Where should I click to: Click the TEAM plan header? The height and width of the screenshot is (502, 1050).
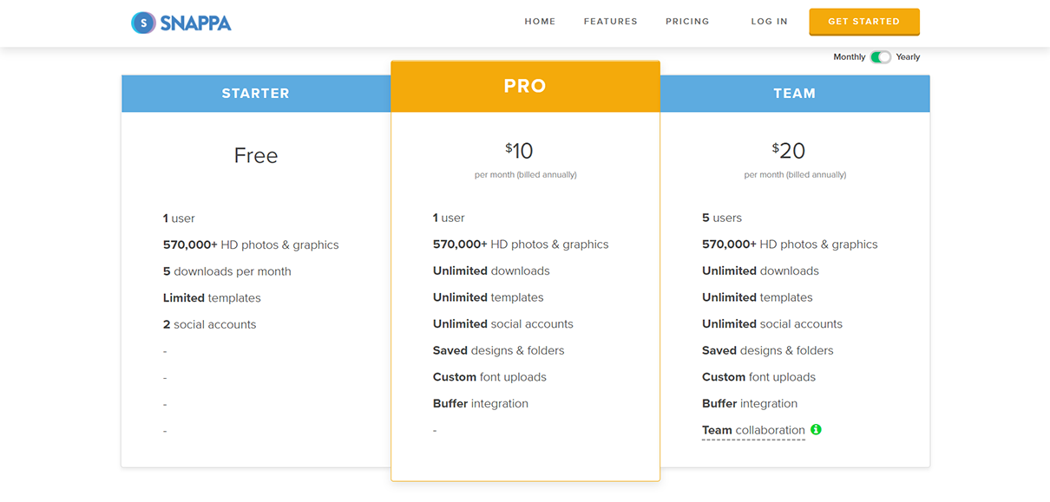pyautogui.click(x=794, y=93)
